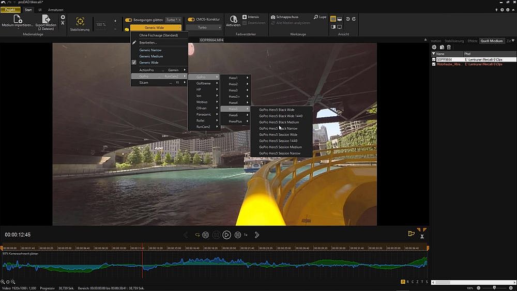The image size is (517, 291).
Task: Open the Stabilisierung tool
Action: [80, 21]
